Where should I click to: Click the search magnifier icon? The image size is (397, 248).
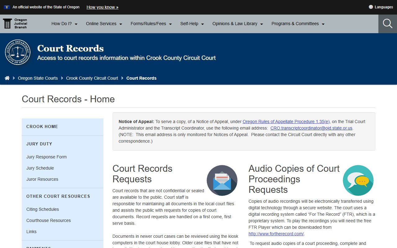(x=388, y=24)
